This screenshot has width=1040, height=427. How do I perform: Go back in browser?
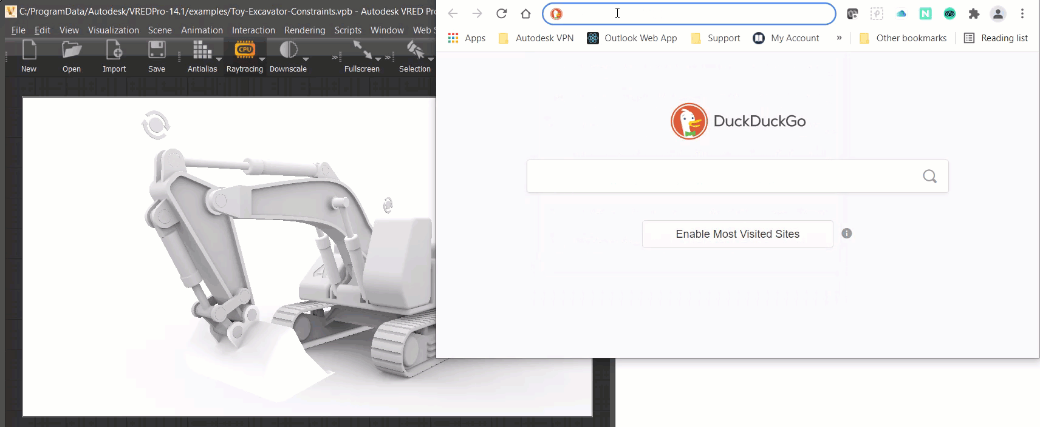[453, 13]
